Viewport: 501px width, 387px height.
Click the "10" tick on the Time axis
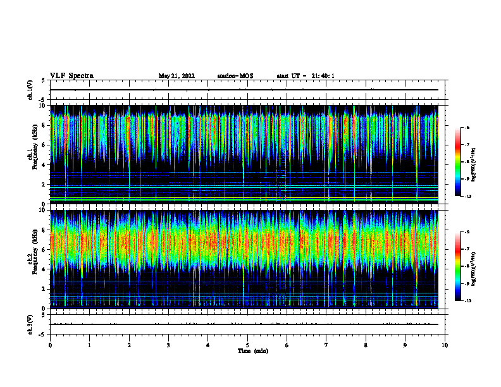coord(445,345)
